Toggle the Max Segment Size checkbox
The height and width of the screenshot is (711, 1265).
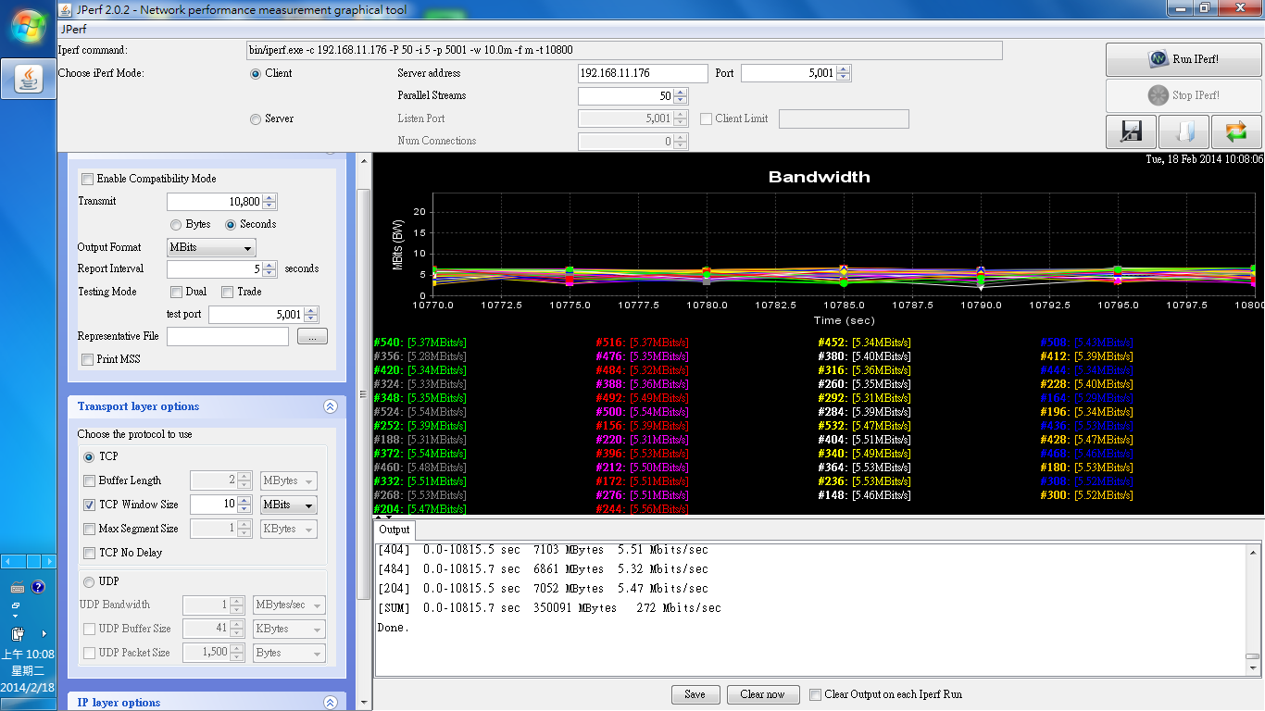[x=90, y=530]
